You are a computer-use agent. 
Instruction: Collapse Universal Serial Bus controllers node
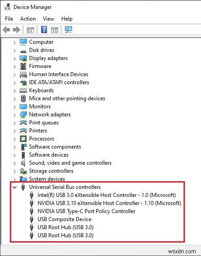[15, 187]
